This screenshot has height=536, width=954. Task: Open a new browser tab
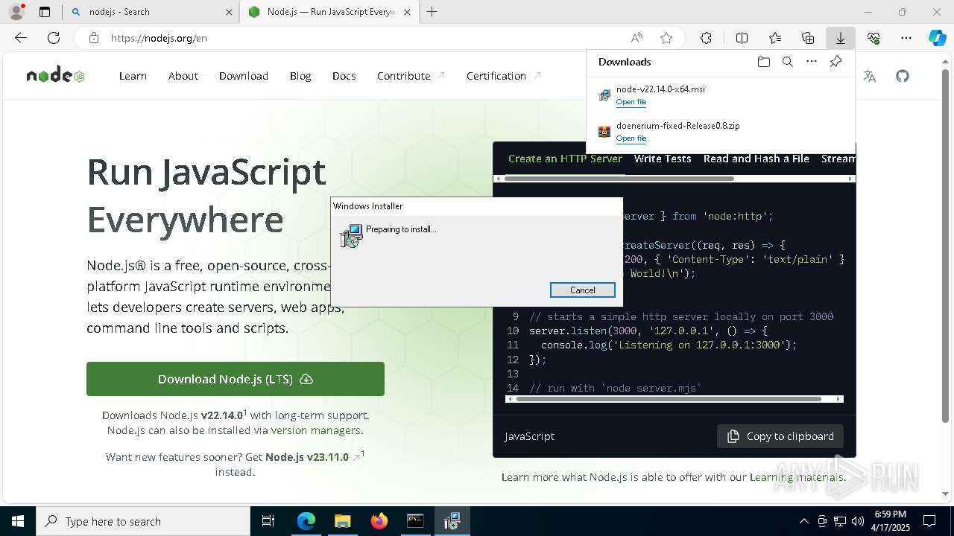[x=432, y=12]
